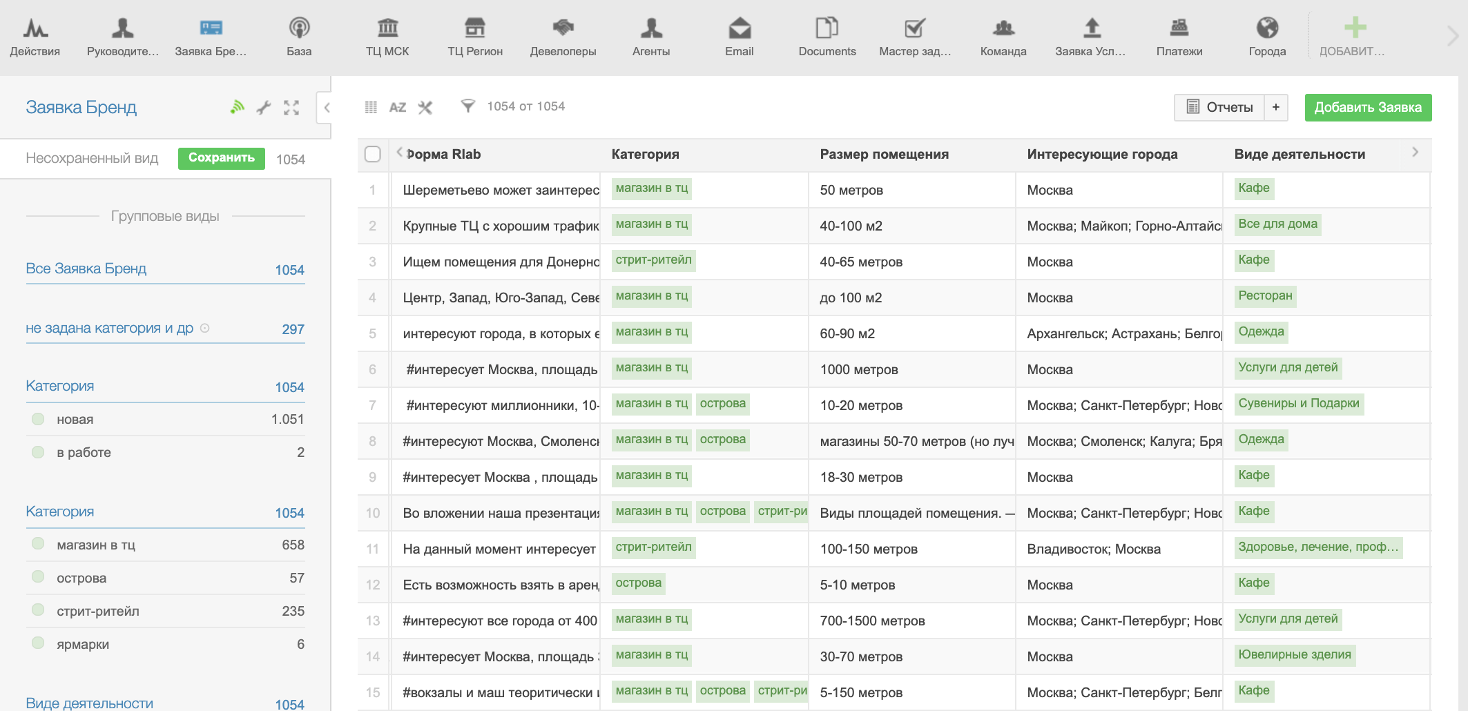1468x711 pixels.
Task: Click the AZ sort icon
Action: pyautogui.click(x=397, y=107)
